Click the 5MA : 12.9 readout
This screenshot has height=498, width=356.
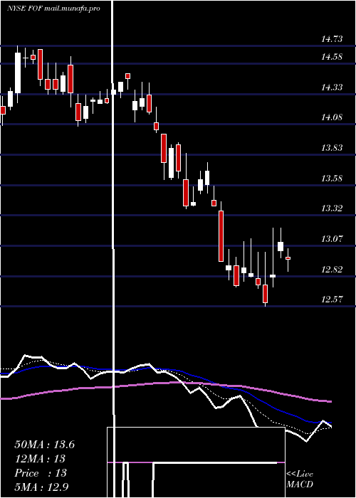pyautogui.click(x=41, y=487)
